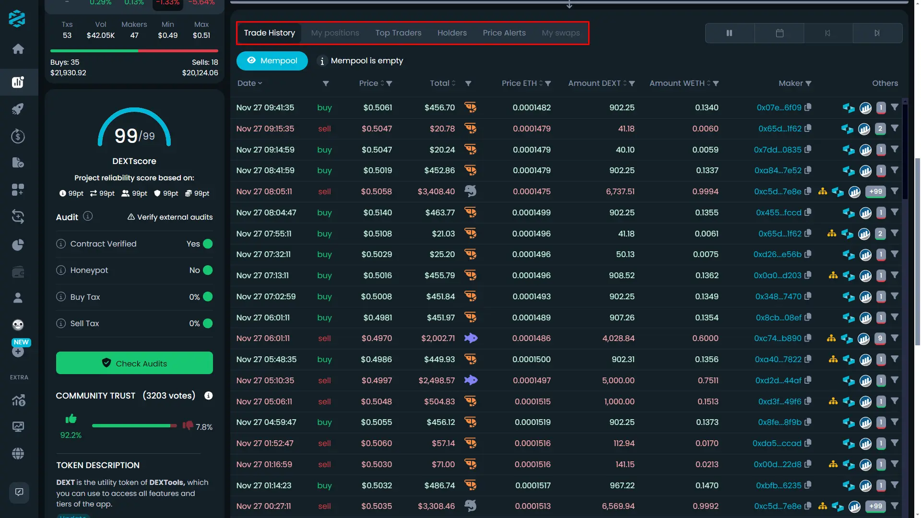Toggle the Honeypot status indicator

tap(208, 271)
